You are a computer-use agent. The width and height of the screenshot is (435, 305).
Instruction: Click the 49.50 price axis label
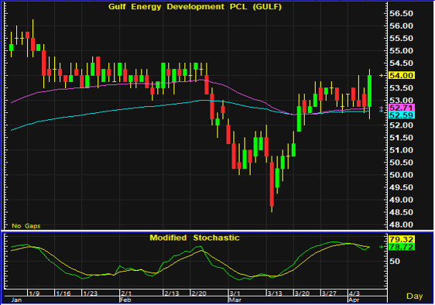point(401,187)
